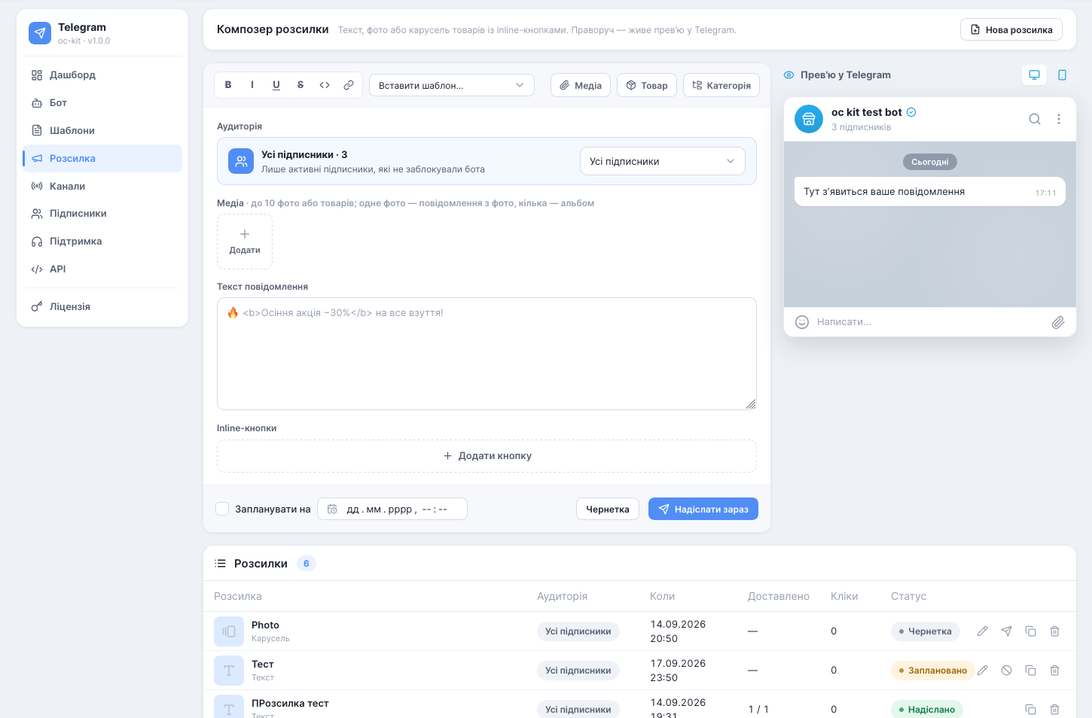
Task: Apply bold formatting in the composer toolbar
Action: coord(228,85)
